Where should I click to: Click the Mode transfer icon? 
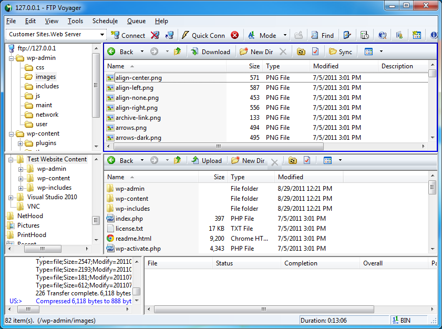point(251,35)
